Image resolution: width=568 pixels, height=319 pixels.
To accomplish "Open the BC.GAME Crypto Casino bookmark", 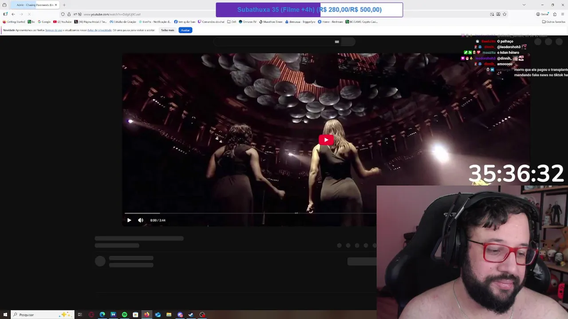I will pyautogui.click(x=362, y=22).
